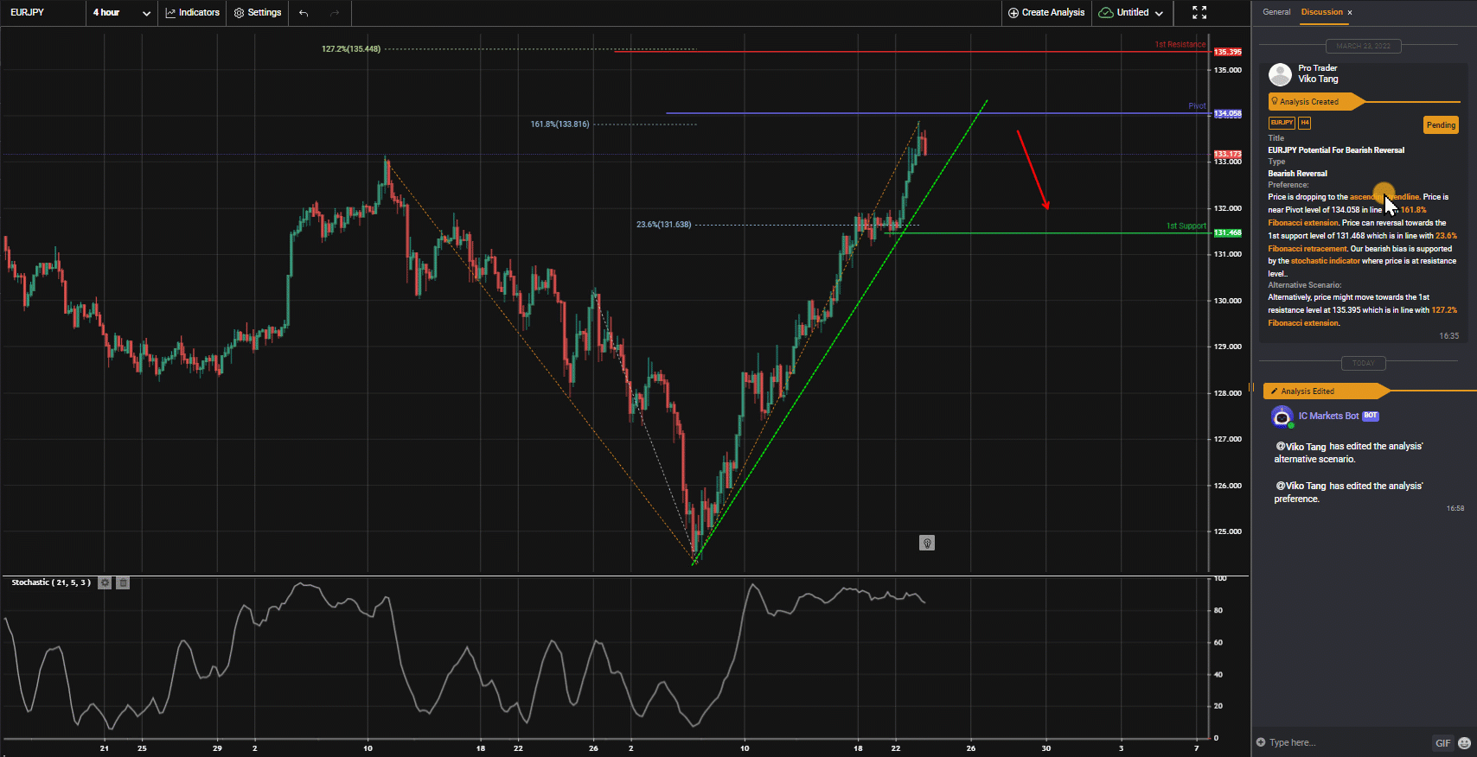The width and height of the screenshot is (1477, 757).
Task: Click the 134.058 pivot price label
Action: coord(1228,113)
